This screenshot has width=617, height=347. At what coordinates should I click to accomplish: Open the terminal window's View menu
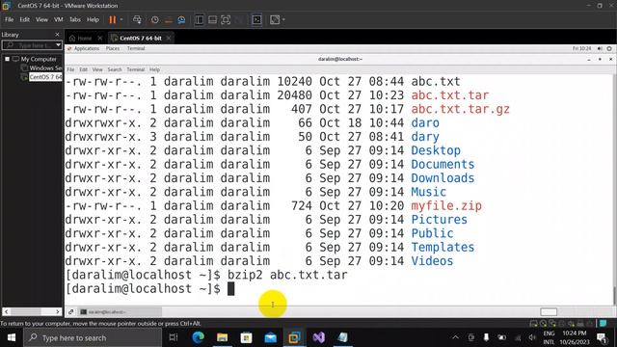pyautogui.click(x=97, y=69)
